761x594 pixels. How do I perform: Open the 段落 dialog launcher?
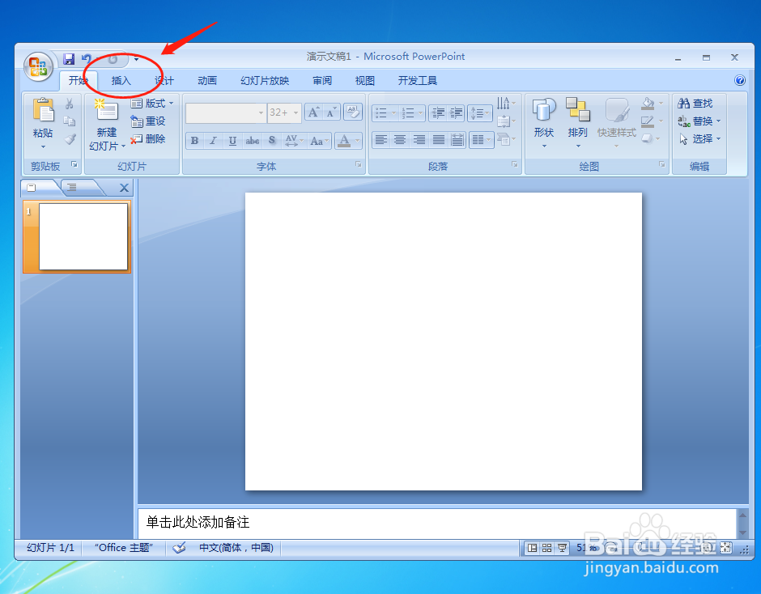(515, 164)
